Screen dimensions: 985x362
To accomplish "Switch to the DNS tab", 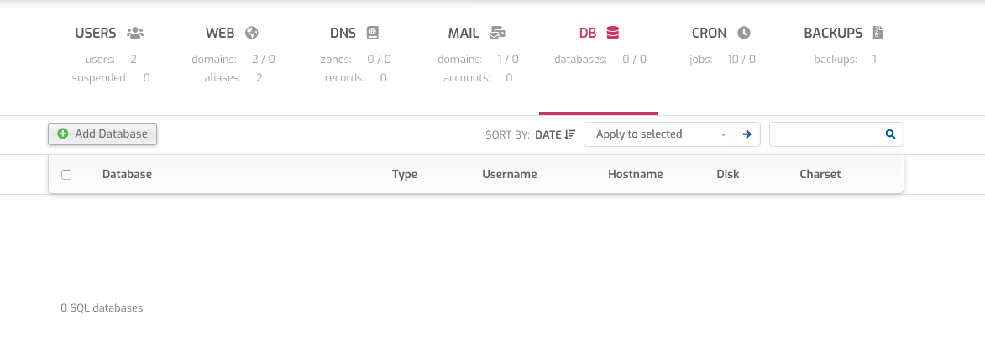I will [354, 33].
